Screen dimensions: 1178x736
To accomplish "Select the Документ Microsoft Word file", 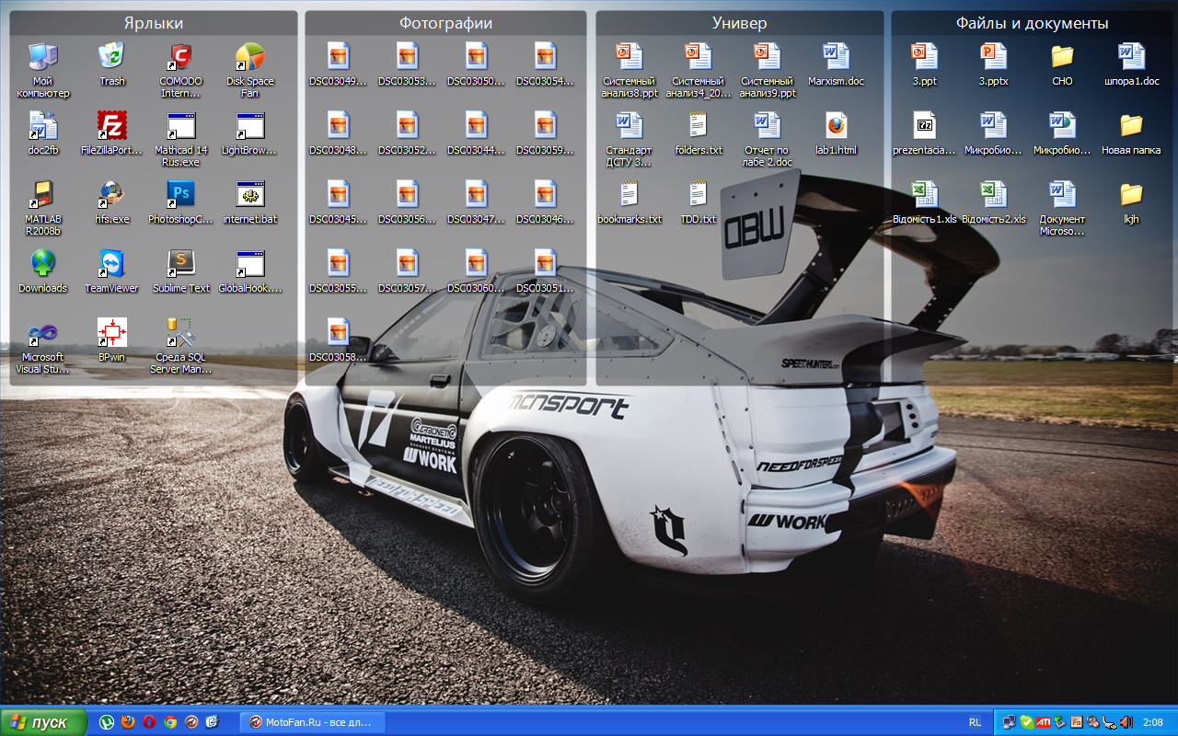I will [1063, 195].
